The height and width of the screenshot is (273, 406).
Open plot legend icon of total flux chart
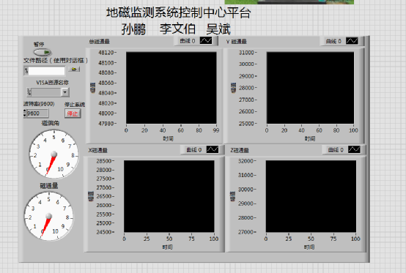[206, 40]
